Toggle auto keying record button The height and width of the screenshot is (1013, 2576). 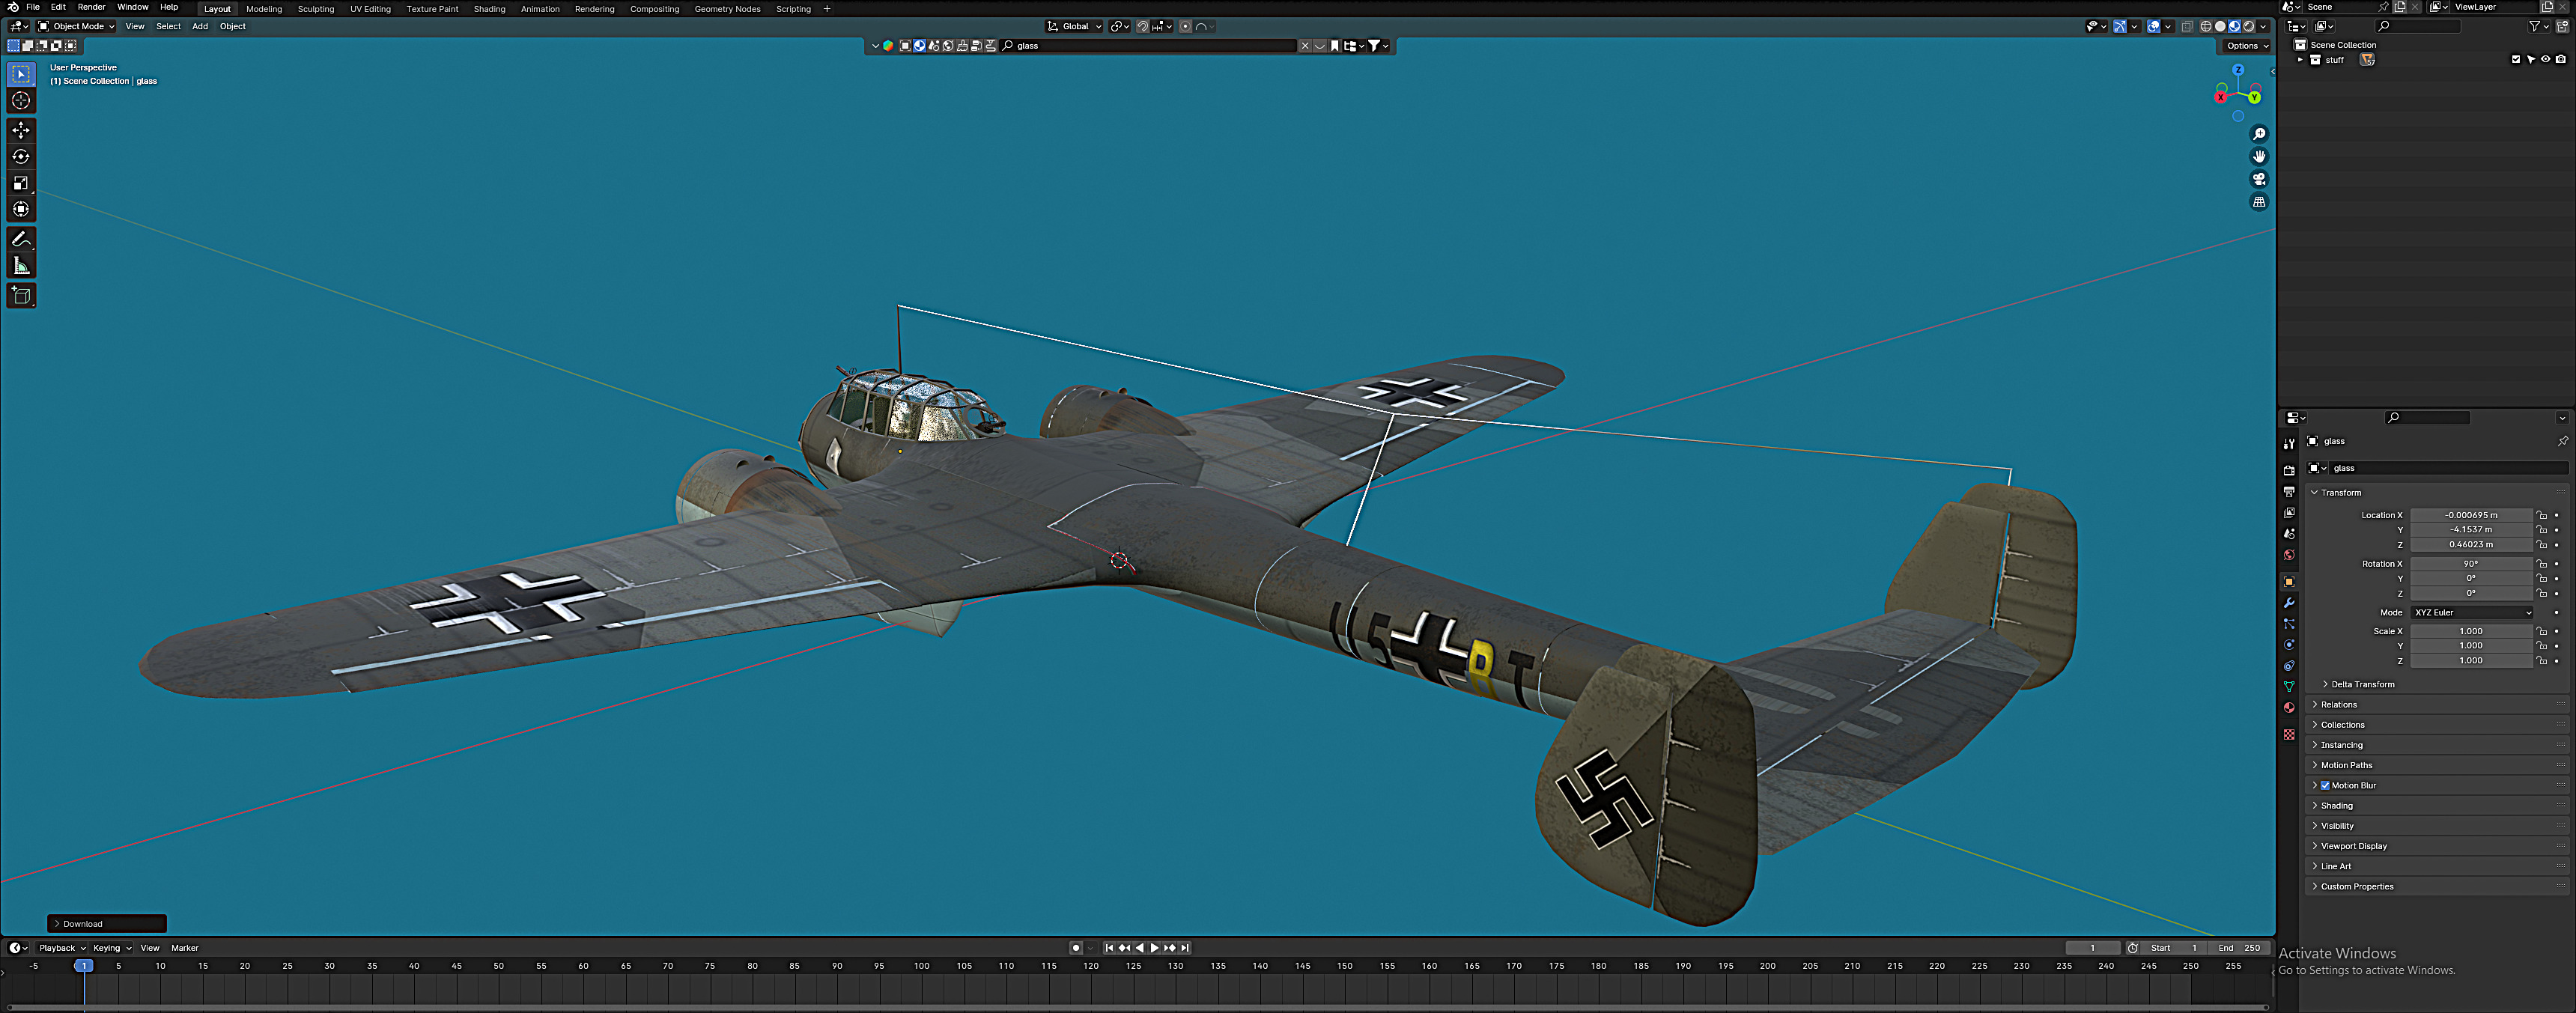[1076, 948]
